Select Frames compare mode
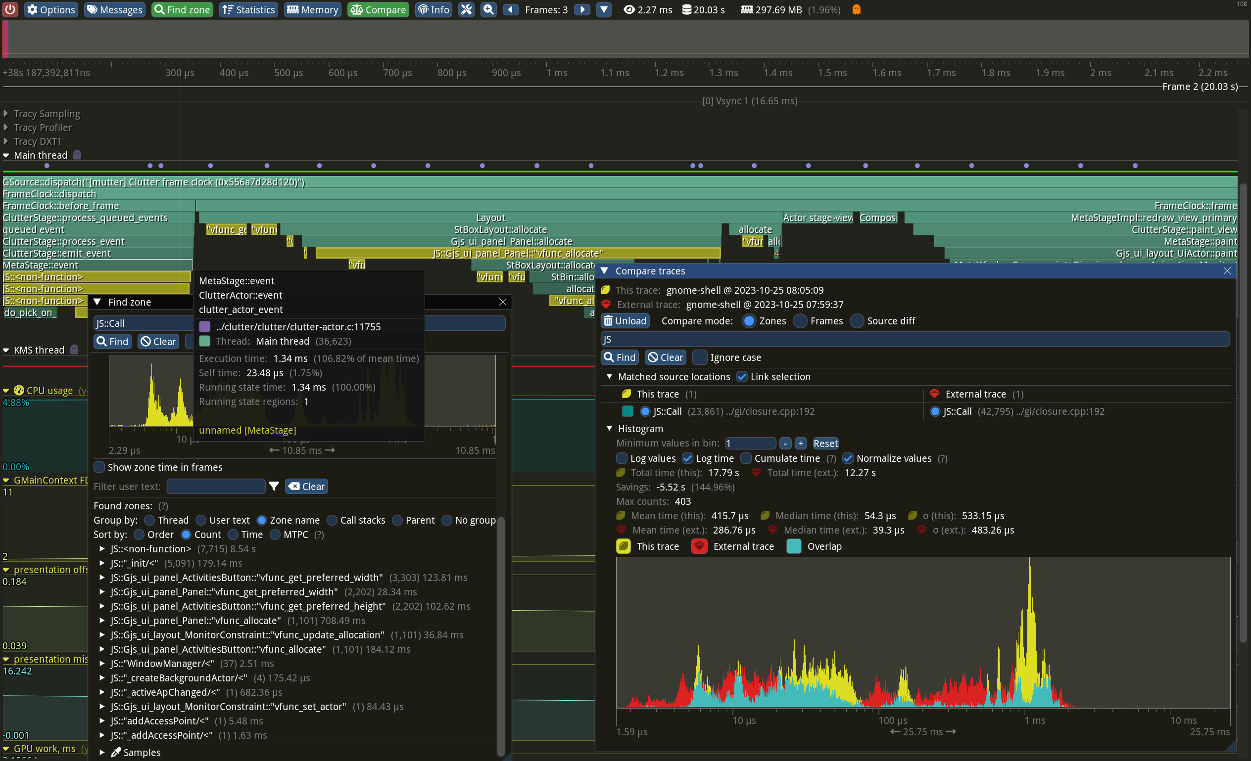 [x=800, y=320]
